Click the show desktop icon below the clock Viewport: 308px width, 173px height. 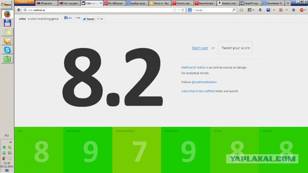pos(7,171)
